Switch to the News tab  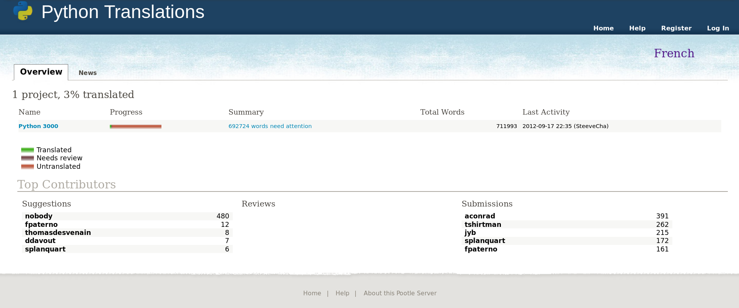[x=87, y=73]
